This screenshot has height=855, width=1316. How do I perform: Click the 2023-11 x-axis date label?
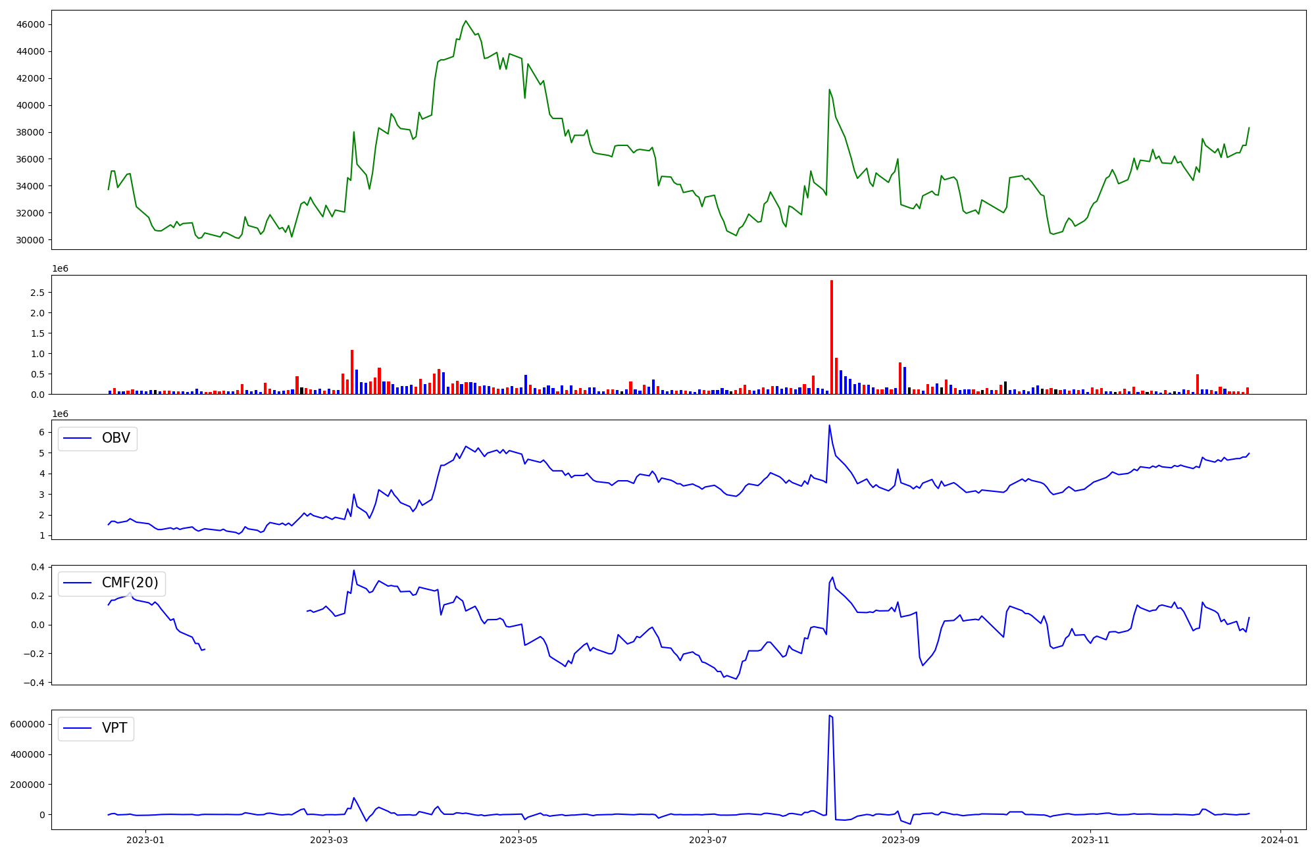pyautogui.click(x=1090, y=840)
